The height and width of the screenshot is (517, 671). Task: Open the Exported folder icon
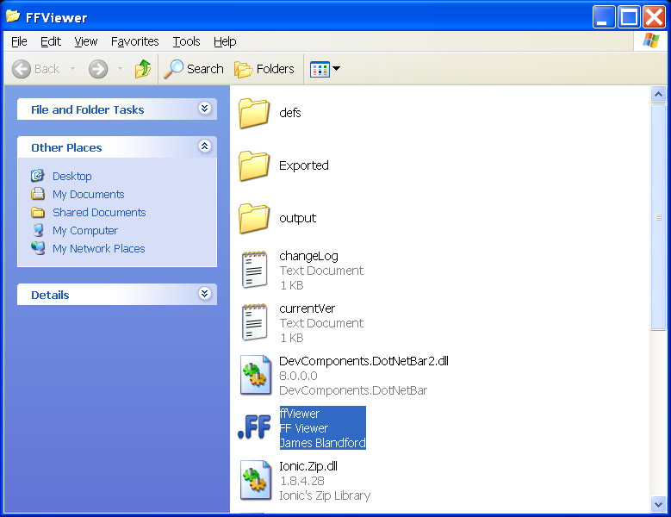coord(254,166)
